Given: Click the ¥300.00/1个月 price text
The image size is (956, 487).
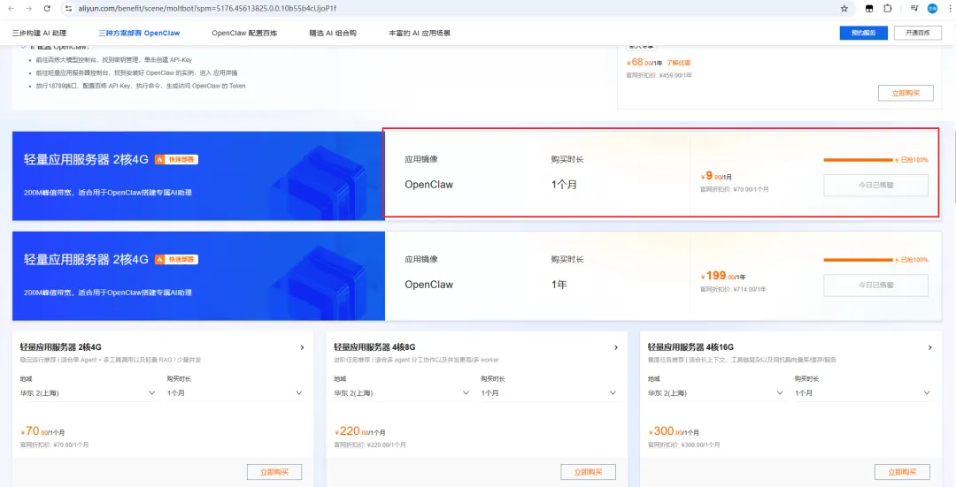Looking at the screenshot, I should point(674,431).
